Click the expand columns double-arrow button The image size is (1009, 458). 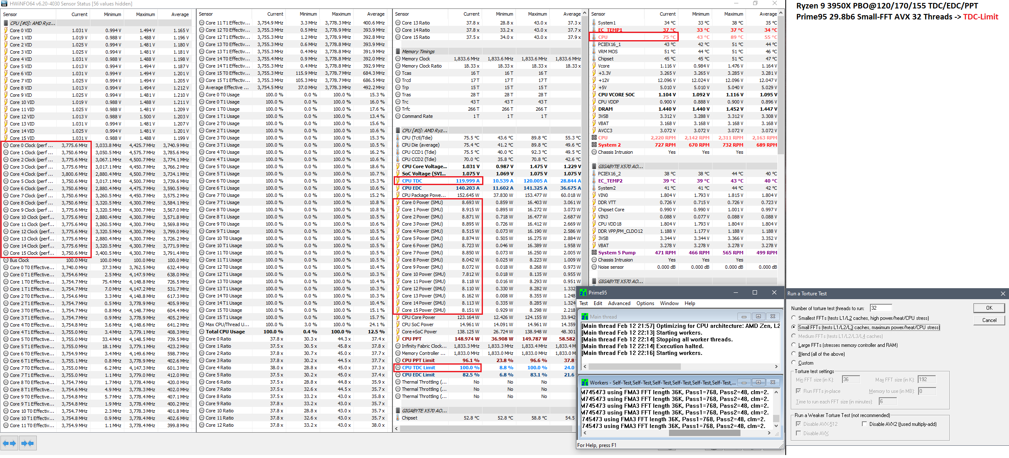point(9,443)
